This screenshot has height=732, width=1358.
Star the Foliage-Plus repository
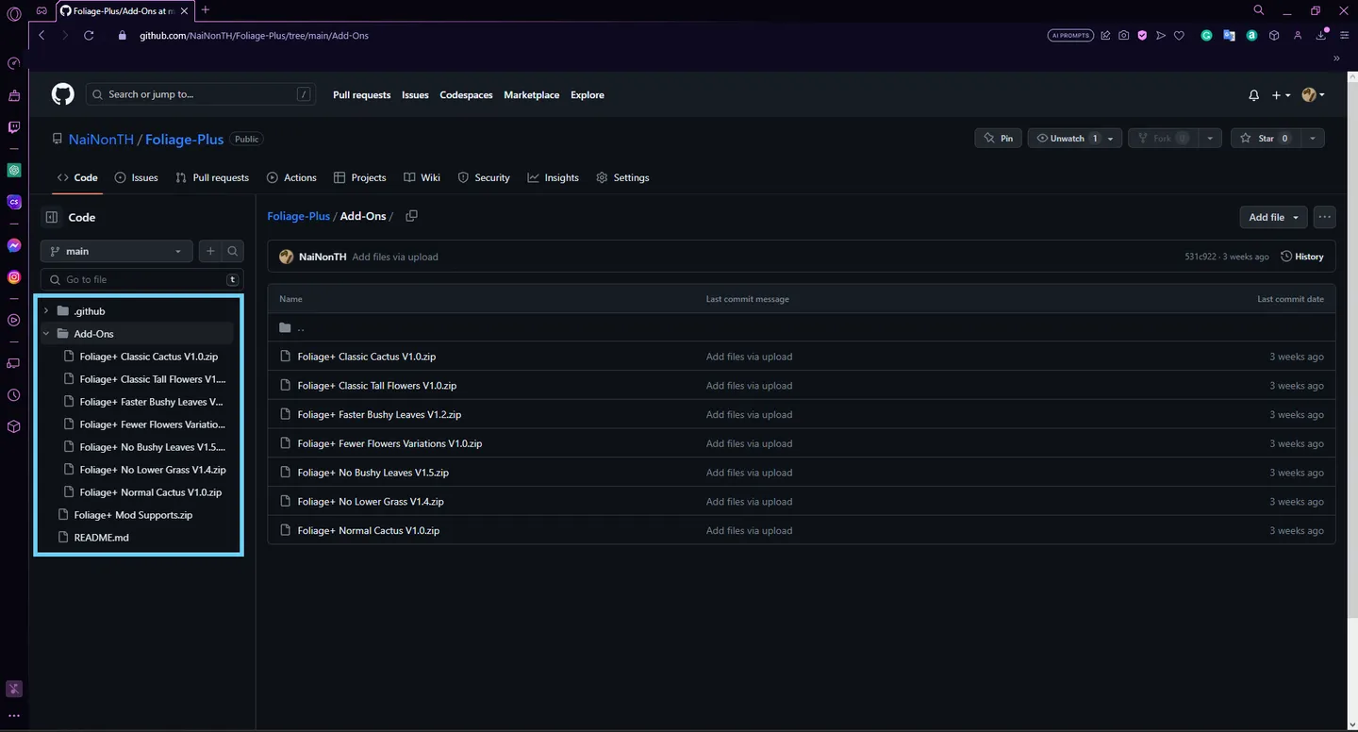(1266, 139)
